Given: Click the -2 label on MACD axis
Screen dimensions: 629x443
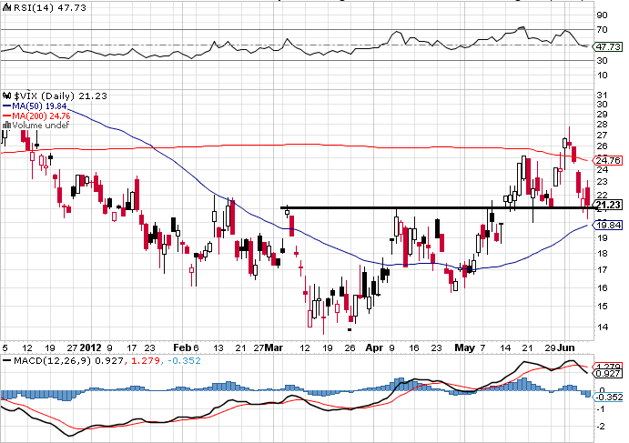Looking at the screenshot, I should (601, 427).
